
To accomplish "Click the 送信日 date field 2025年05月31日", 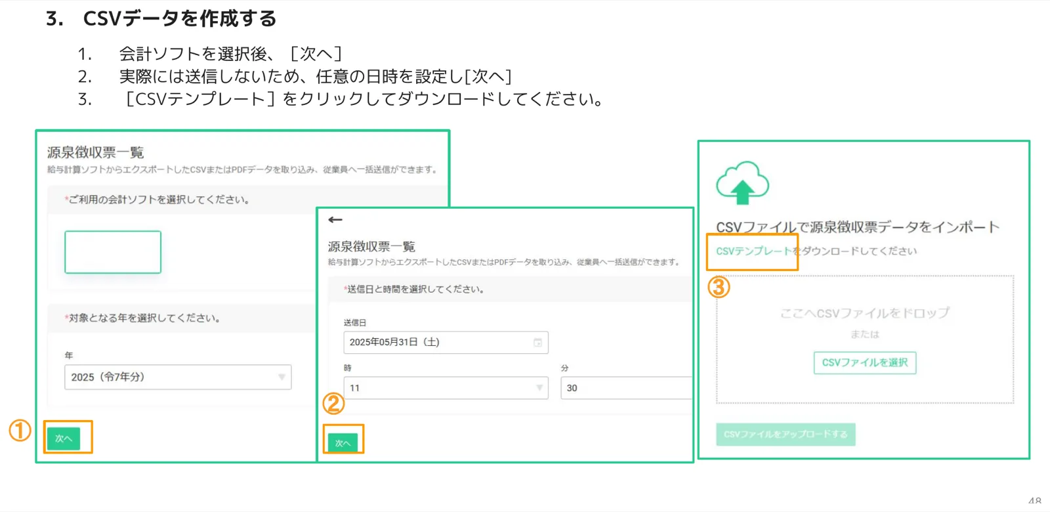I will click(446, 343).
